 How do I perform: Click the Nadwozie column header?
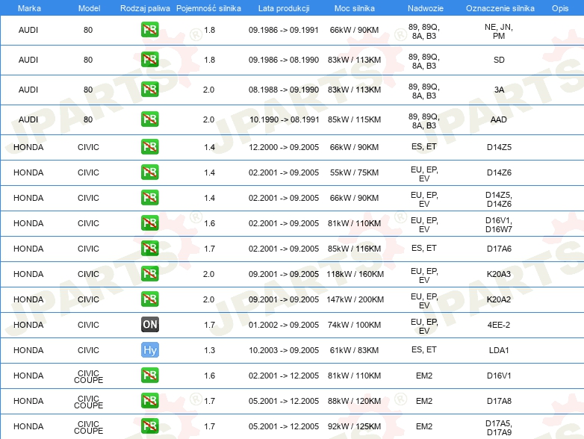tap(426, 8)
